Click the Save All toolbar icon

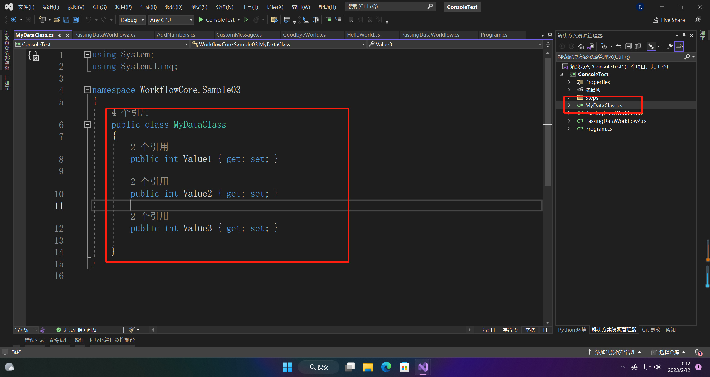point(75,20)
